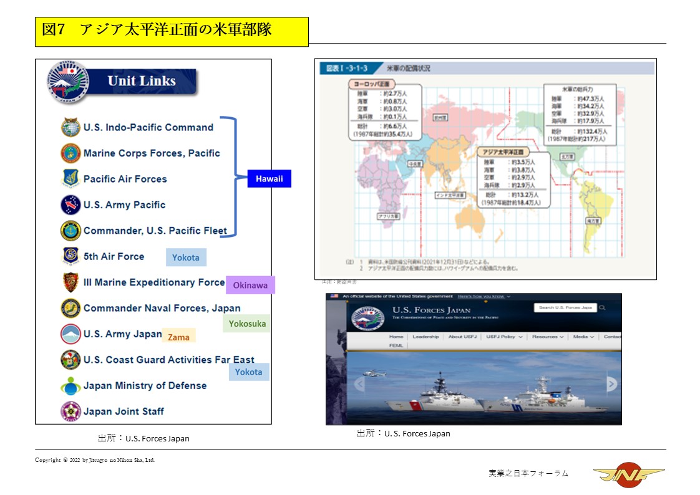Click the Search U.S. Forces Japan field
The height and width of the screenshot is (495, 700).
[x=565, y=308]
